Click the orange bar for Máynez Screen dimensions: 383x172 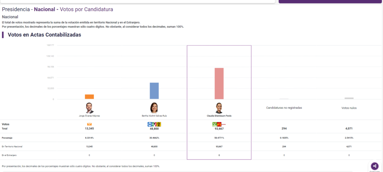(89, 97)
